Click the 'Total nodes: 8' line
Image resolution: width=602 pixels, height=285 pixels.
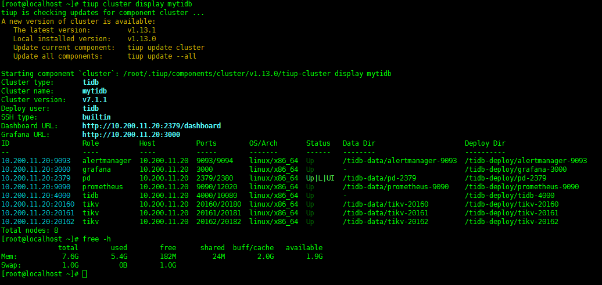pos(30,230)
